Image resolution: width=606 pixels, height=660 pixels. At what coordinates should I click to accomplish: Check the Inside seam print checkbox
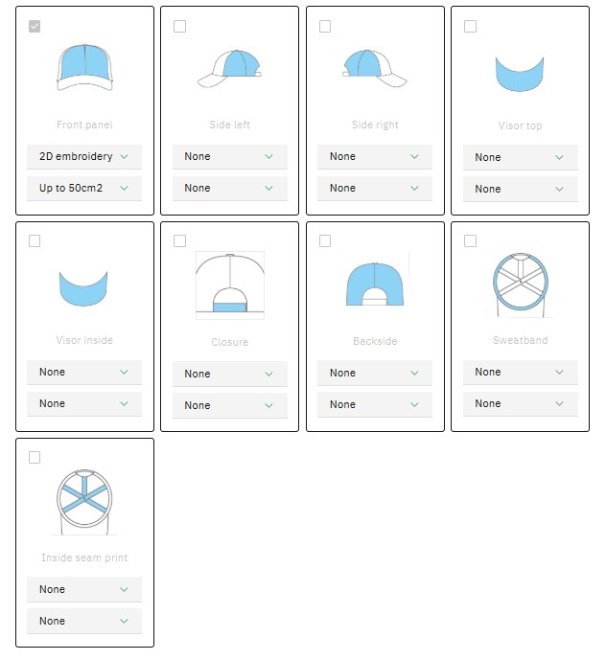click(x=35, y=457)
